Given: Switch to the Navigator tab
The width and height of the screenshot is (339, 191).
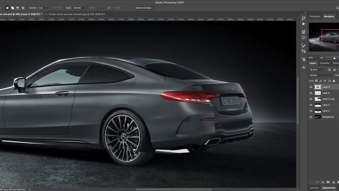Looking at the screenshot, I should tap(329, 16).
